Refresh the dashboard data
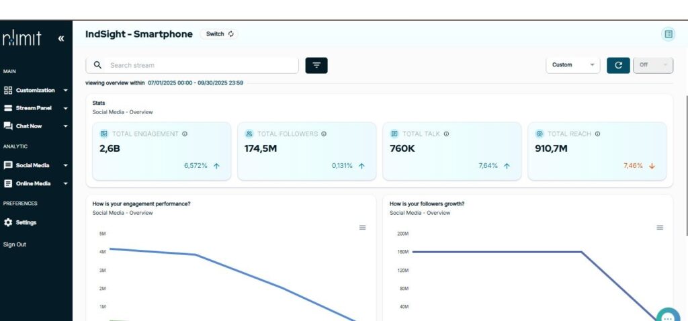This screenshot has height=321, width=688. coord(618,65)
